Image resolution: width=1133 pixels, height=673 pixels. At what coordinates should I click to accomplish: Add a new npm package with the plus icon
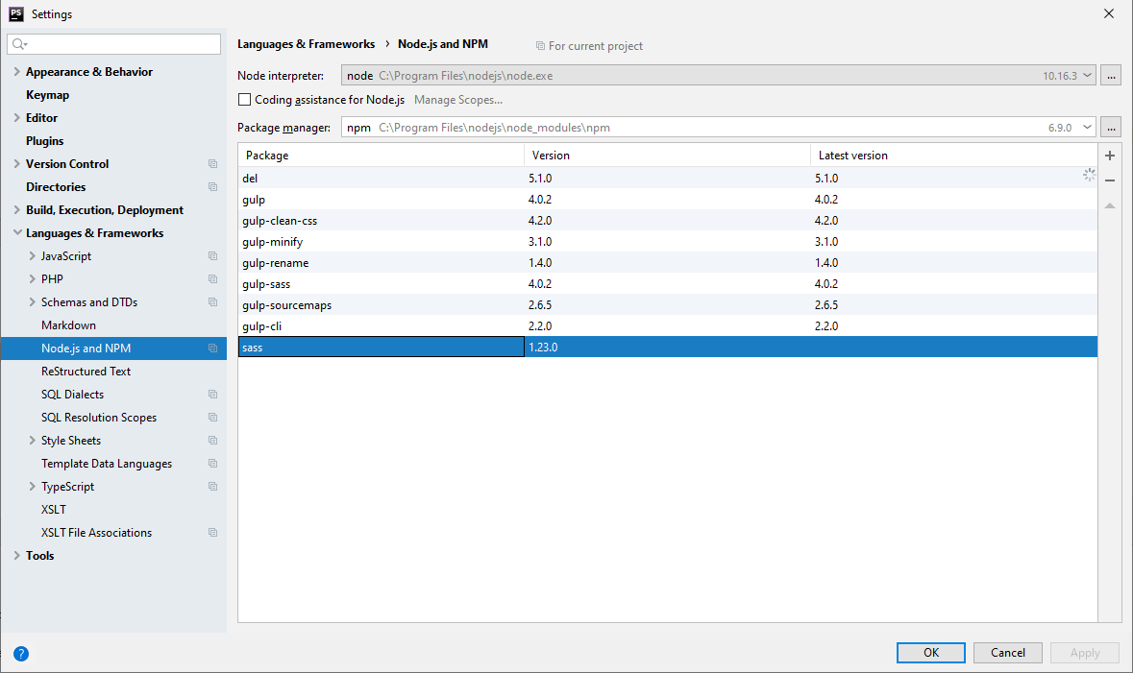point(1110,155)
